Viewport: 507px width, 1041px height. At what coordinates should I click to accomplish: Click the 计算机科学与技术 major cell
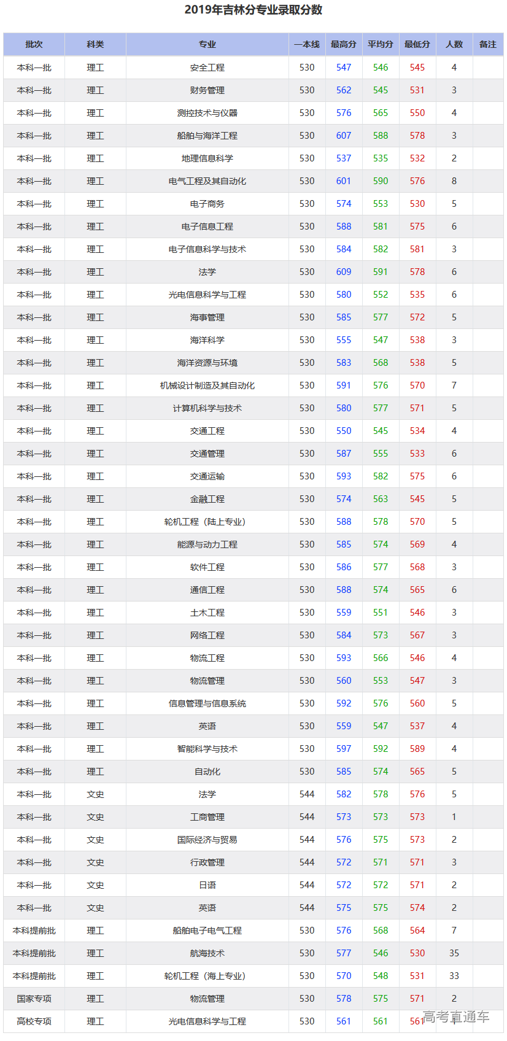coord(207,408)
